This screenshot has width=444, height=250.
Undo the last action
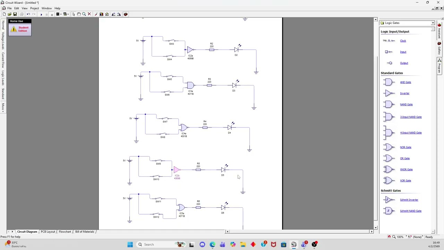[28, 14]
